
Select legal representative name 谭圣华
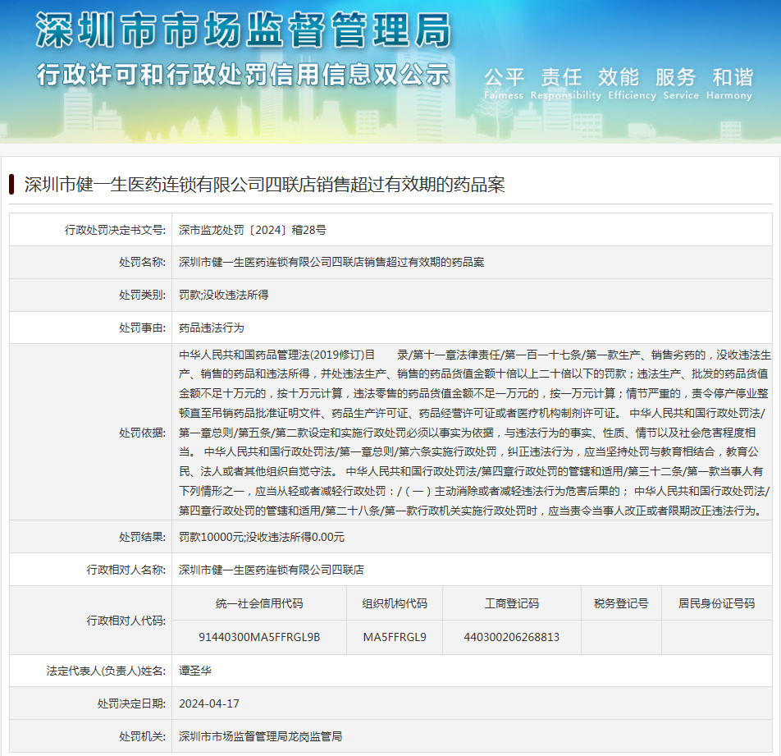pos(195,671)
